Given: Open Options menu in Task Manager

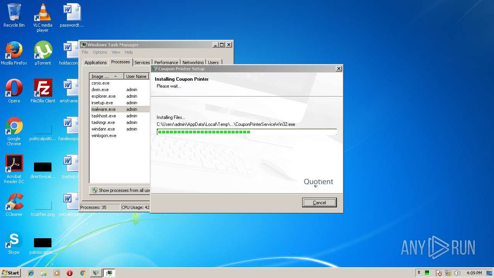Looking at the screenshot, I should pos(100,52).
